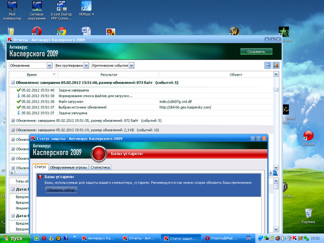Click the red Базы устарели status indicator
The width and height of the screenshot is (324, 243).
(99, 154)
